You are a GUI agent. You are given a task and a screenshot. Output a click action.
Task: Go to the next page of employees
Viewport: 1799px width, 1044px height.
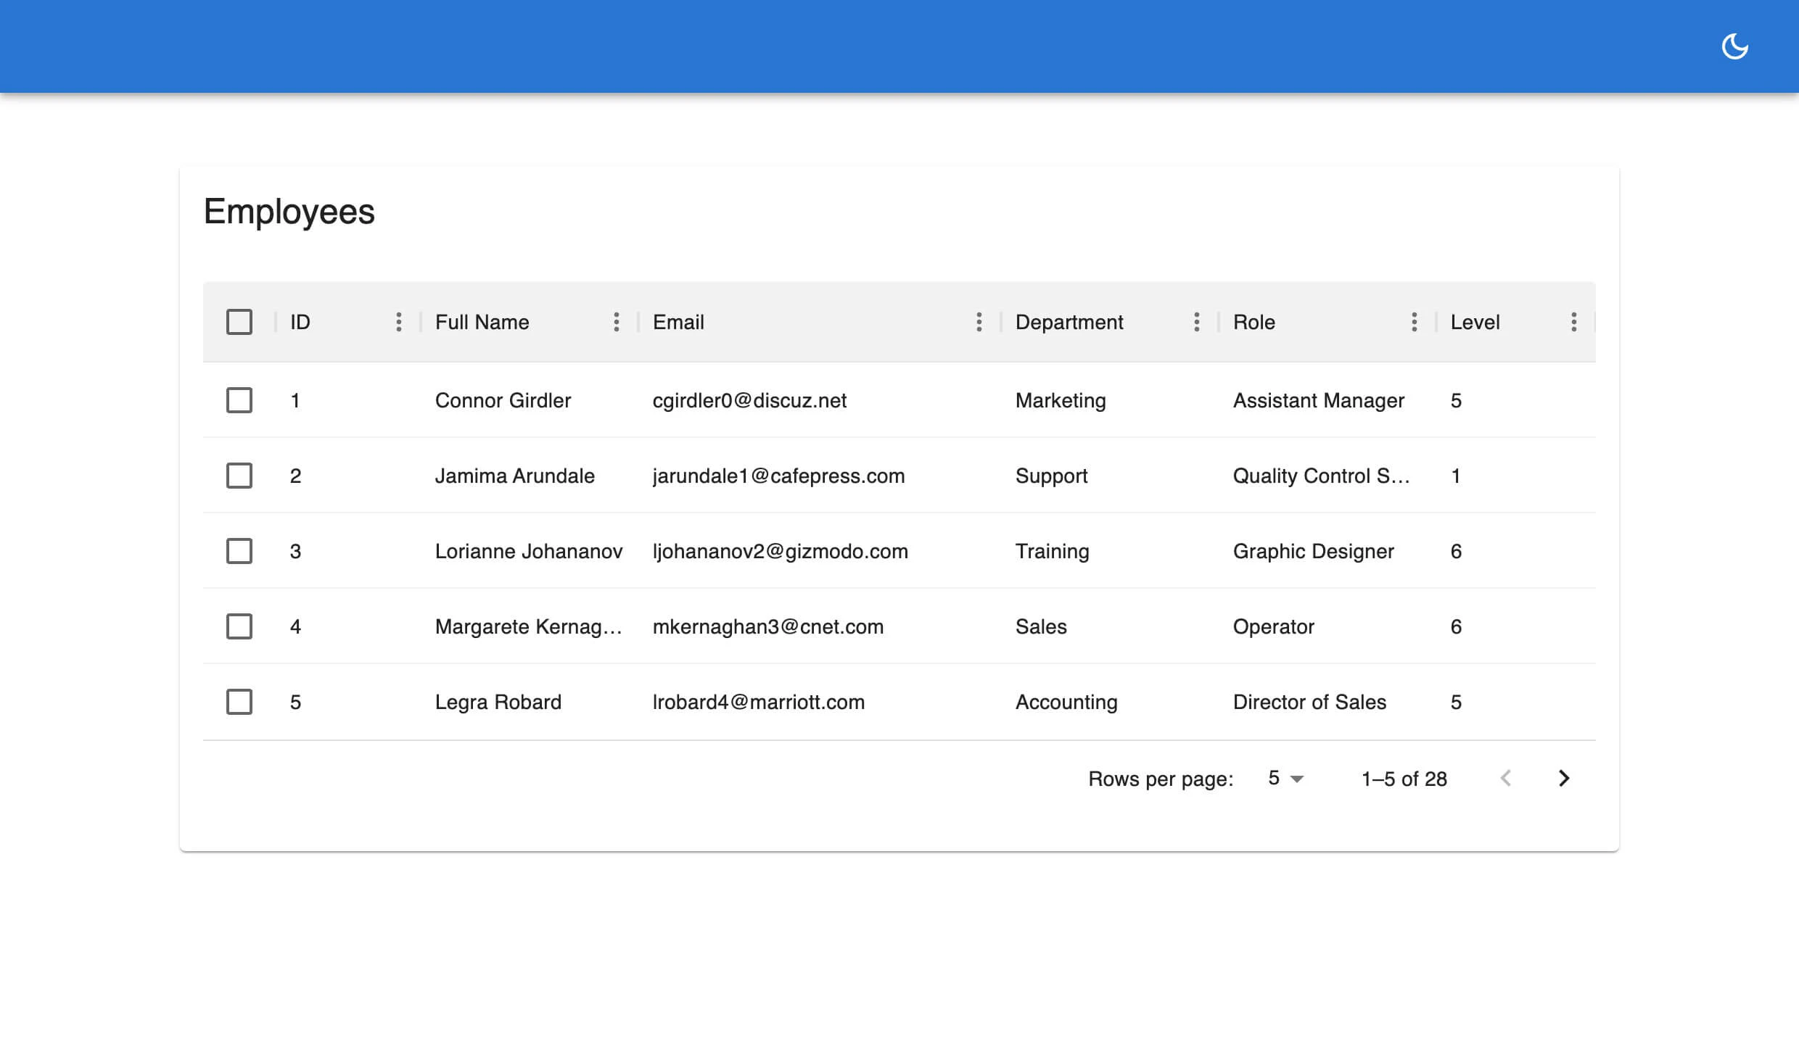1564,778
